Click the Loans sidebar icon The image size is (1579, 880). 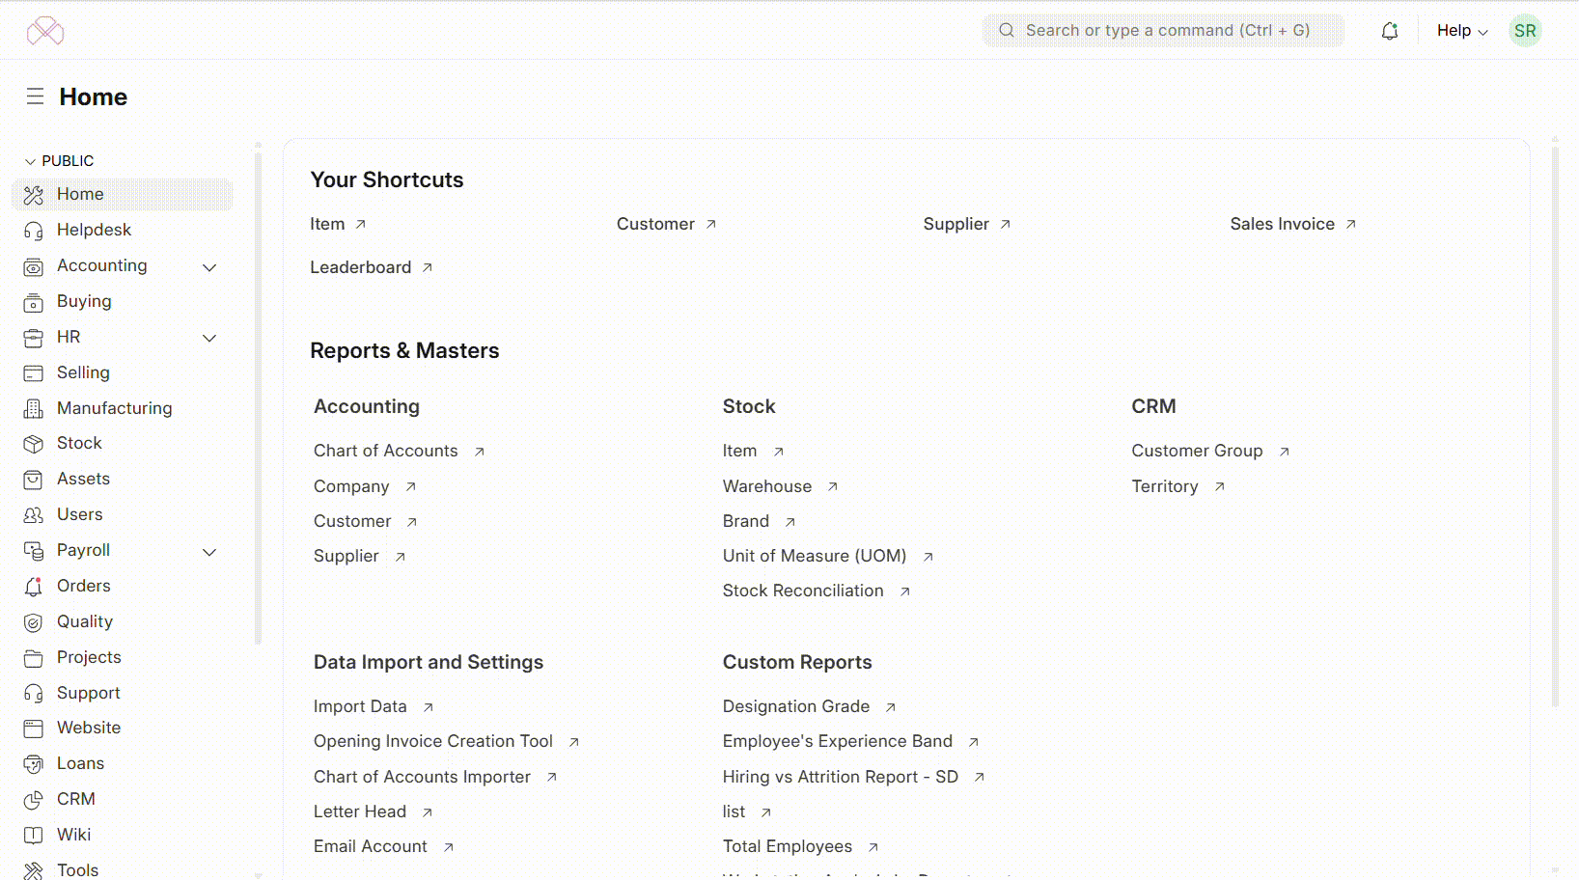pos(34,764)
